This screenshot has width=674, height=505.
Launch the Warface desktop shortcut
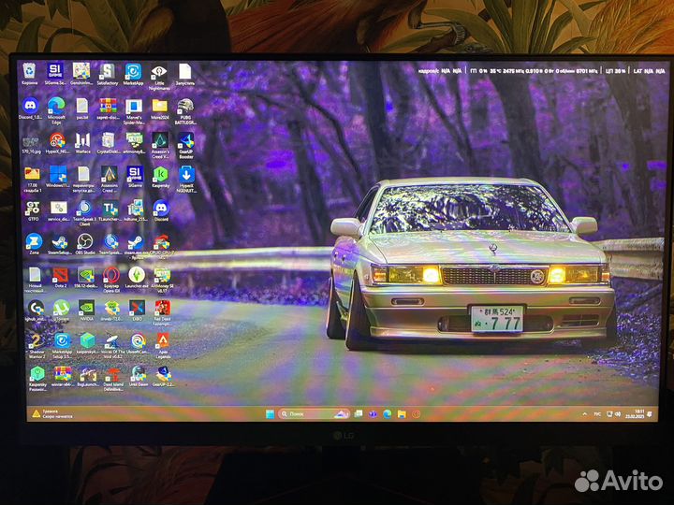pyautogui.click(x=83, y=140)
